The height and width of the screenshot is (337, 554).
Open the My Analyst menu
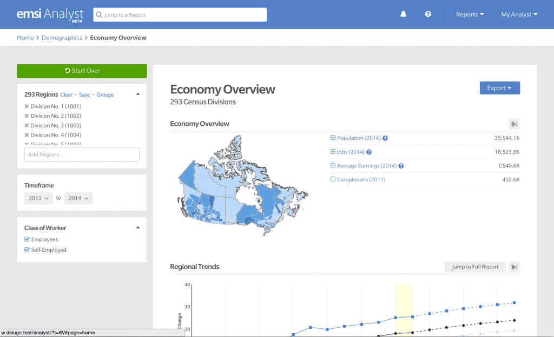[519, 15]
